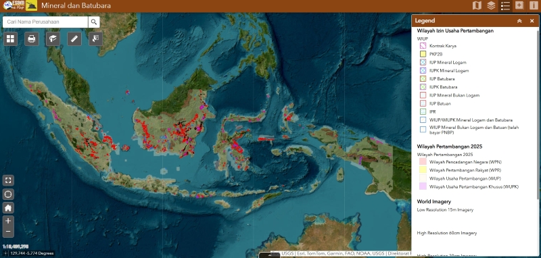Open the About info icon
Viewport: 541px width, 258px height.
[534, 5]
